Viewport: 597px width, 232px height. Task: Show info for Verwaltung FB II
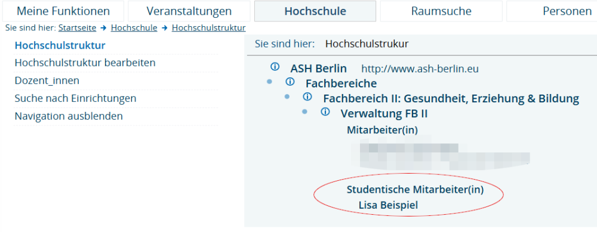click(x=325, y=112)
